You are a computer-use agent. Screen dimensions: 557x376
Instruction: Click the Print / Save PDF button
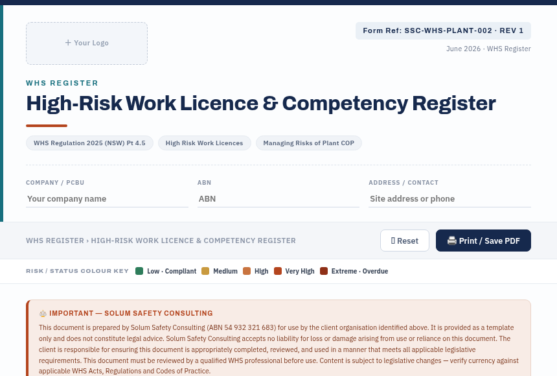(483, 241)
